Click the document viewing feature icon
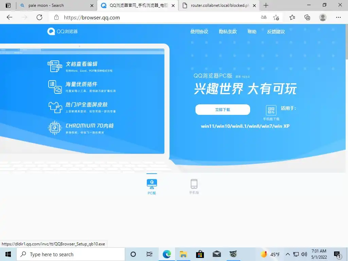This screenshot has width=348, height=261. coord(55,66)
